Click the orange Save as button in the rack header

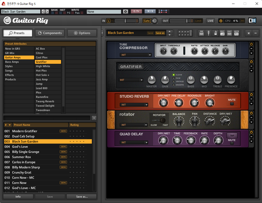[x=160, y=33]
